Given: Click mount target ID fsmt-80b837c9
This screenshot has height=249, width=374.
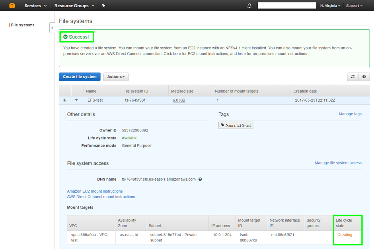Looking at the screenshot, I should 248,237.
